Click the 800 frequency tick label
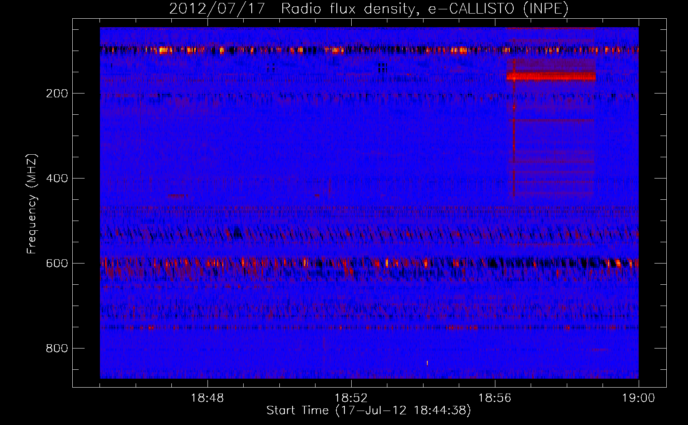The image size is (688, 425). pos(57,348)
